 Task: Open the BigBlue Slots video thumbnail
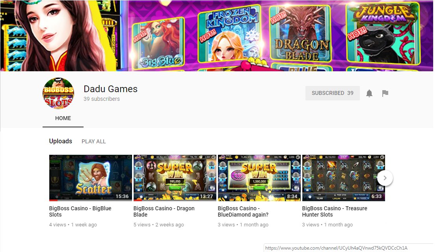pos(90,178)
